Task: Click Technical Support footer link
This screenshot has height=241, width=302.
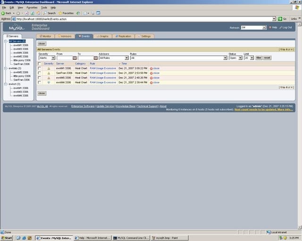Action: (147, 106)
